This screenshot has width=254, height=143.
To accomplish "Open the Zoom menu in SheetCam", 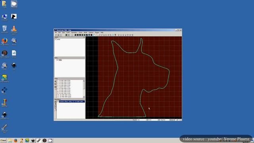I will [x=80, y=33].
